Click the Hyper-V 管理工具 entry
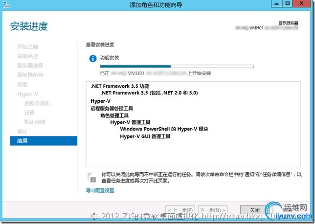Screen dimensions: 315x224 point(130,122)
